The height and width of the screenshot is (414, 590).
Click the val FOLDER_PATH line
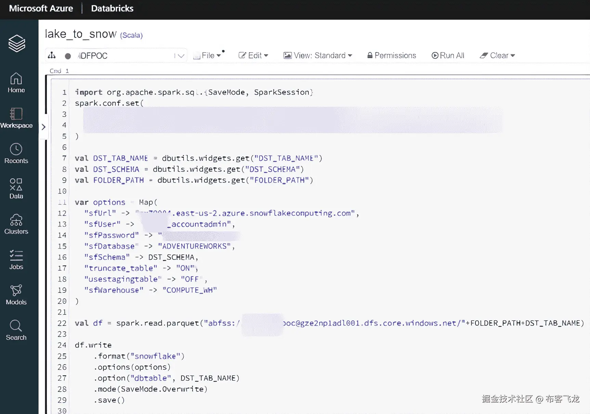tap(194, 180)
